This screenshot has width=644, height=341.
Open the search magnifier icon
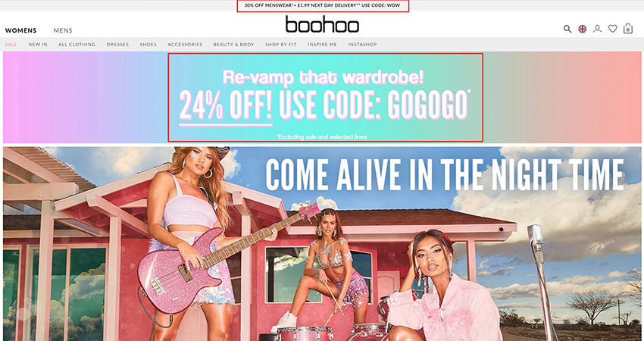click(567, 29)
